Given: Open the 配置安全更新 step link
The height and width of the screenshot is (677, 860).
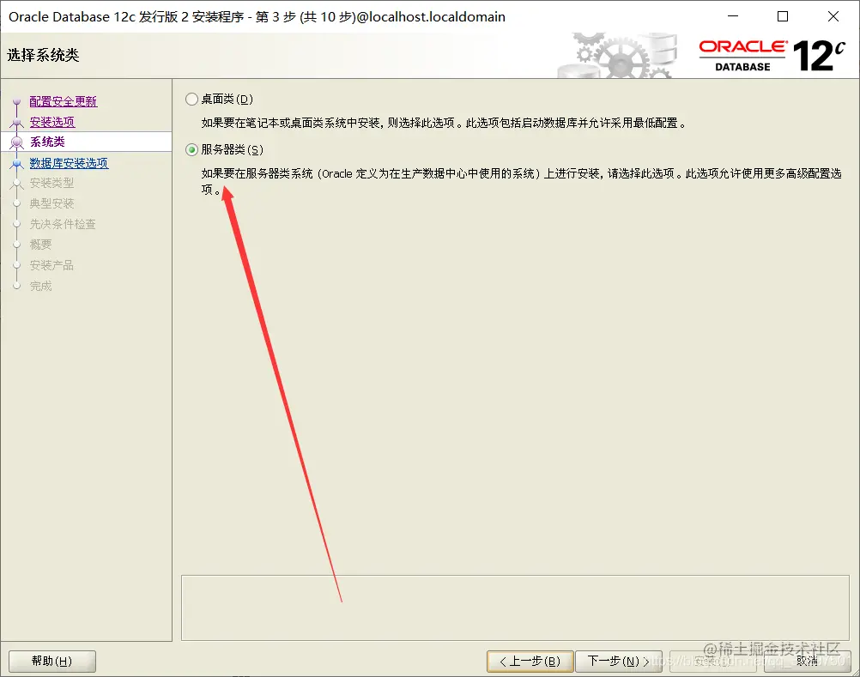Looking at the screenshot, I should 63,101.
